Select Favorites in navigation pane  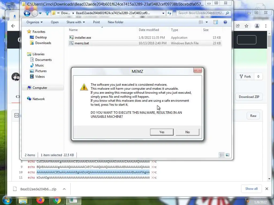39,32
